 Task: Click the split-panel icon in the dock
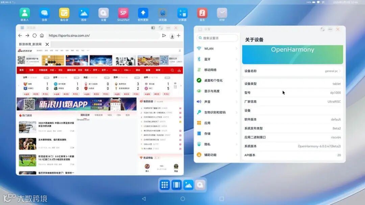click(x=176, y=185)
